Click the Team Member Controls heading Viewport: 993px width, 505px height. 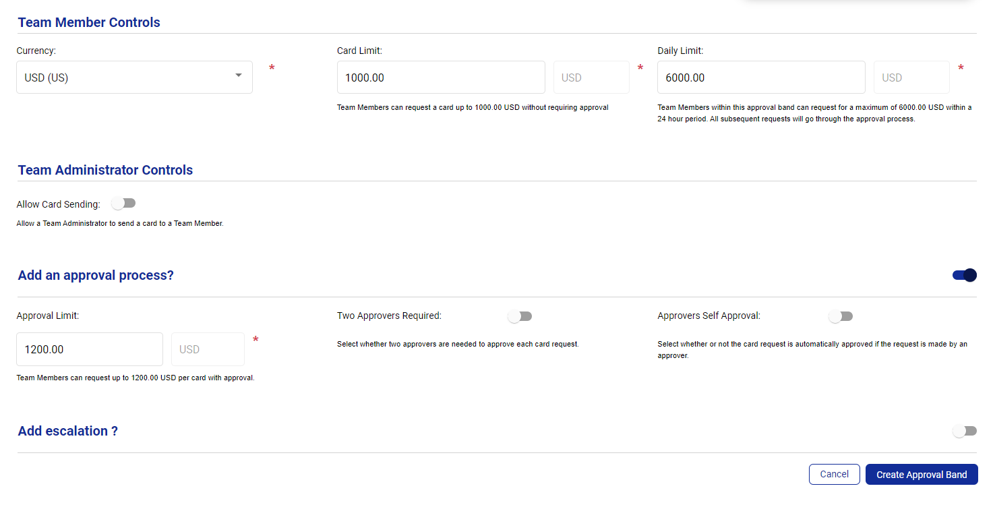(x=89, y=22)
